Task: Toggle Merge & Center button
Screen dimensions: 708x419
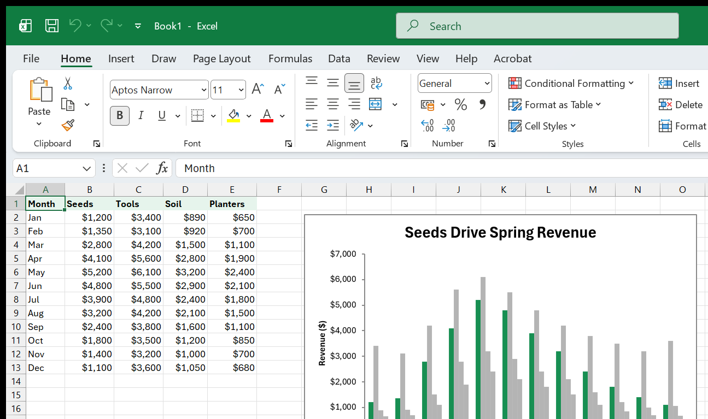Action: tap(375, 104)
